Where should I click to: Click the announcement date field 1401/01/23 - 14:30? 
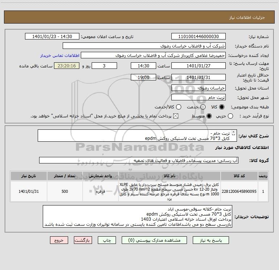tap(52, 37)
